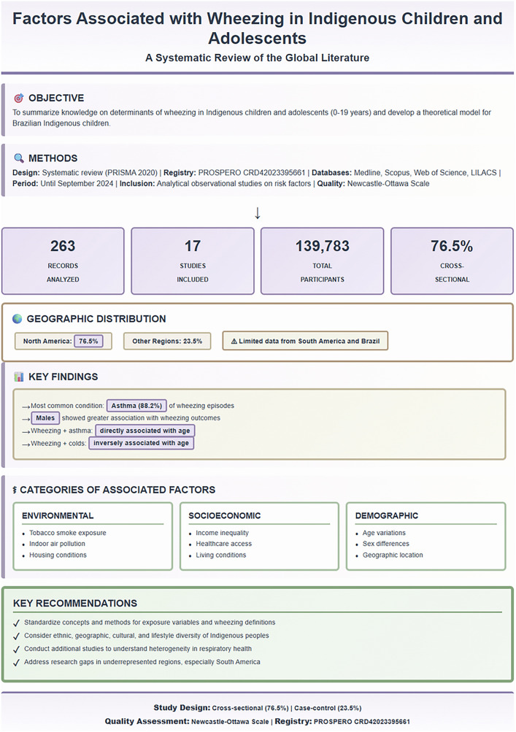
Task: Click the 'Other Regions: 23.5%' tag
Action: click(x=167, y=342)
